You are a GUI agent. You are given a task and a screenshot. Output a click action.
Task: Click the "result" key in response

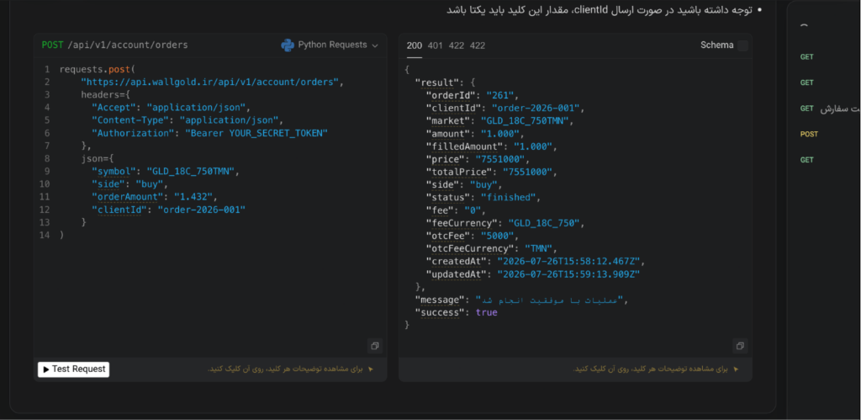click(437, 82)
